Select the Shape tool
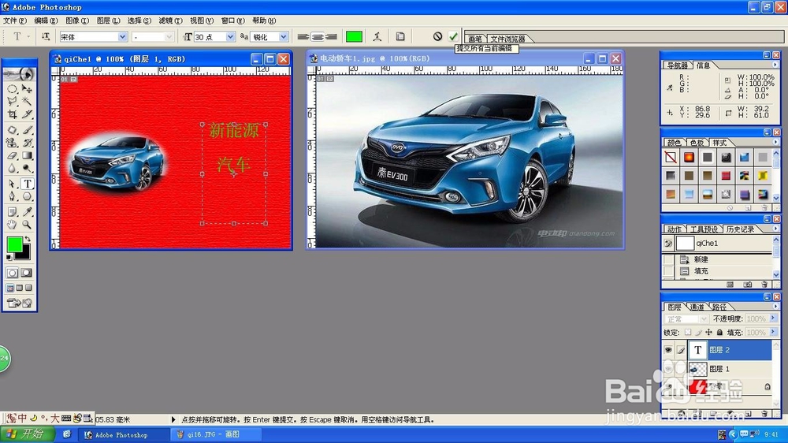The height and width of the screenshot is (443, 788). coord(27,196)
